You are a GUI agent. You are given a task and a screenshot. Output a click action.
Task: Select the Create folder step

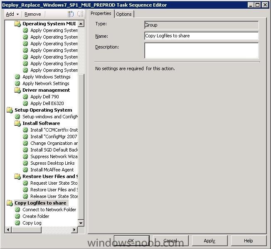tap(36, 216)
